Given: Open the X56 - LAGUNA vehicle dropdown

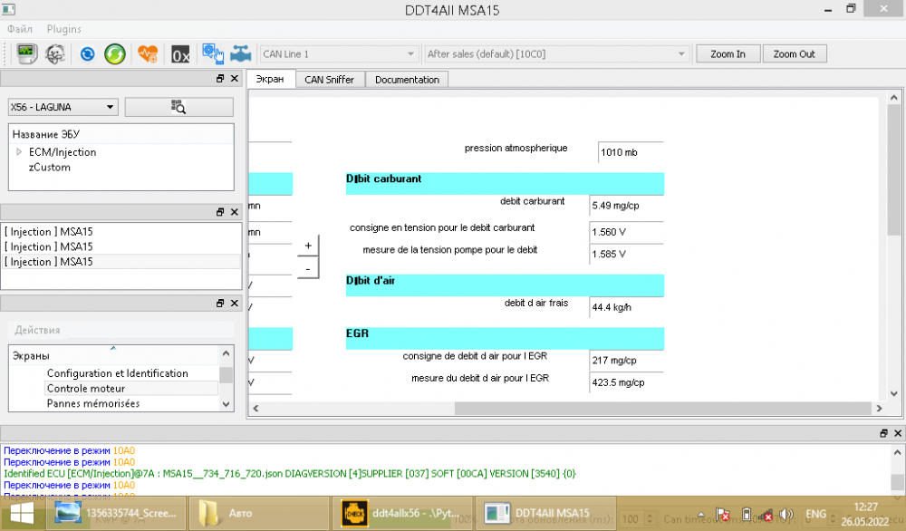Looking at the screenshot, I should [x=63, y=107].
